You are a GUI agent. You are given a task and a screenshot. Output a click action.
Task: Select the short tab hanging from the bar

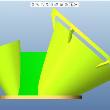coord(70,36)
